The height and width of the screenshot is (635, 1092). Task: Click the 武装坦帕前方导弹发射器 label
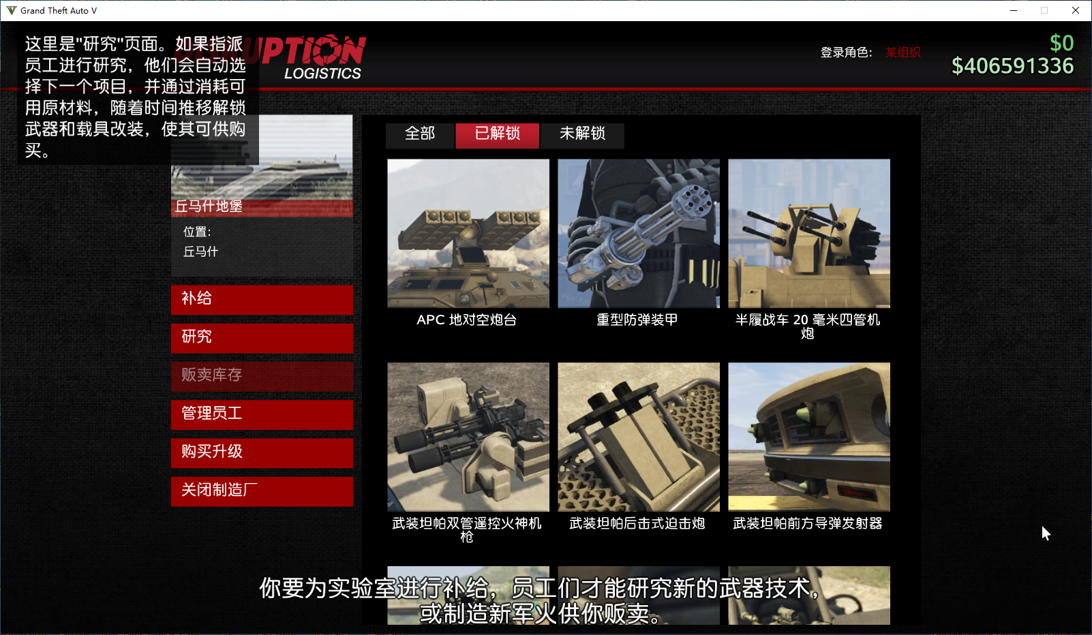point(808,523)
